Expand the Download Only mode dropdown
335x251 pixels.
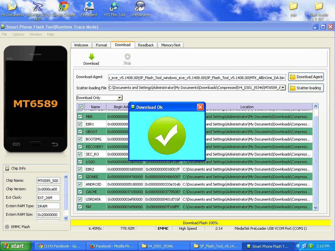(x=119, y=98)
